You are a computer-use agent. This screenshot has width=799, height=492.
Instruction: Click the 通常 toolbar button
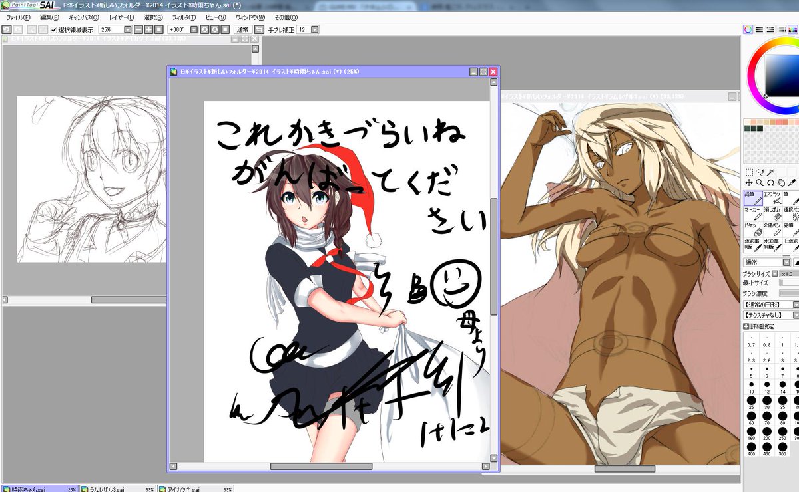(x=243, y=30)
